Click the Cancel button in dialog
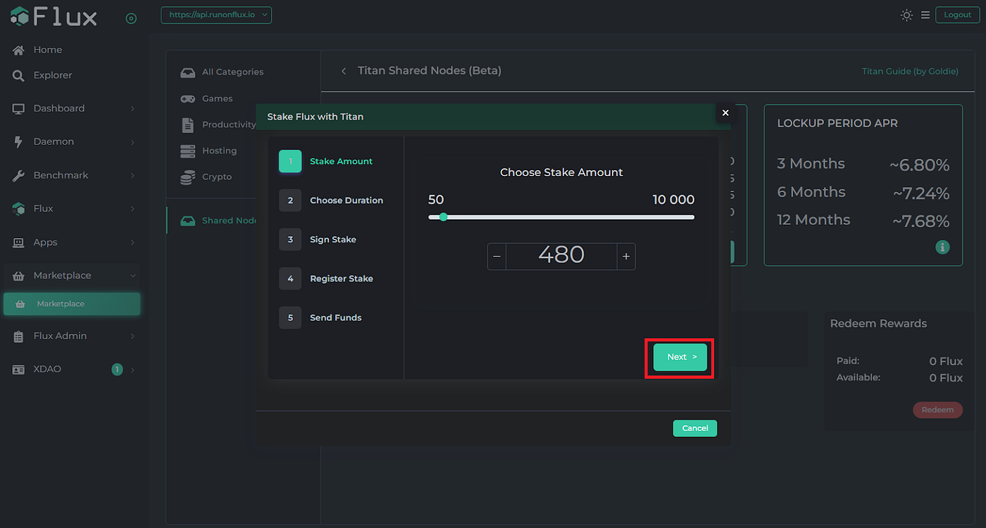The height and width of the screenshot is (528, 986). 695,428
